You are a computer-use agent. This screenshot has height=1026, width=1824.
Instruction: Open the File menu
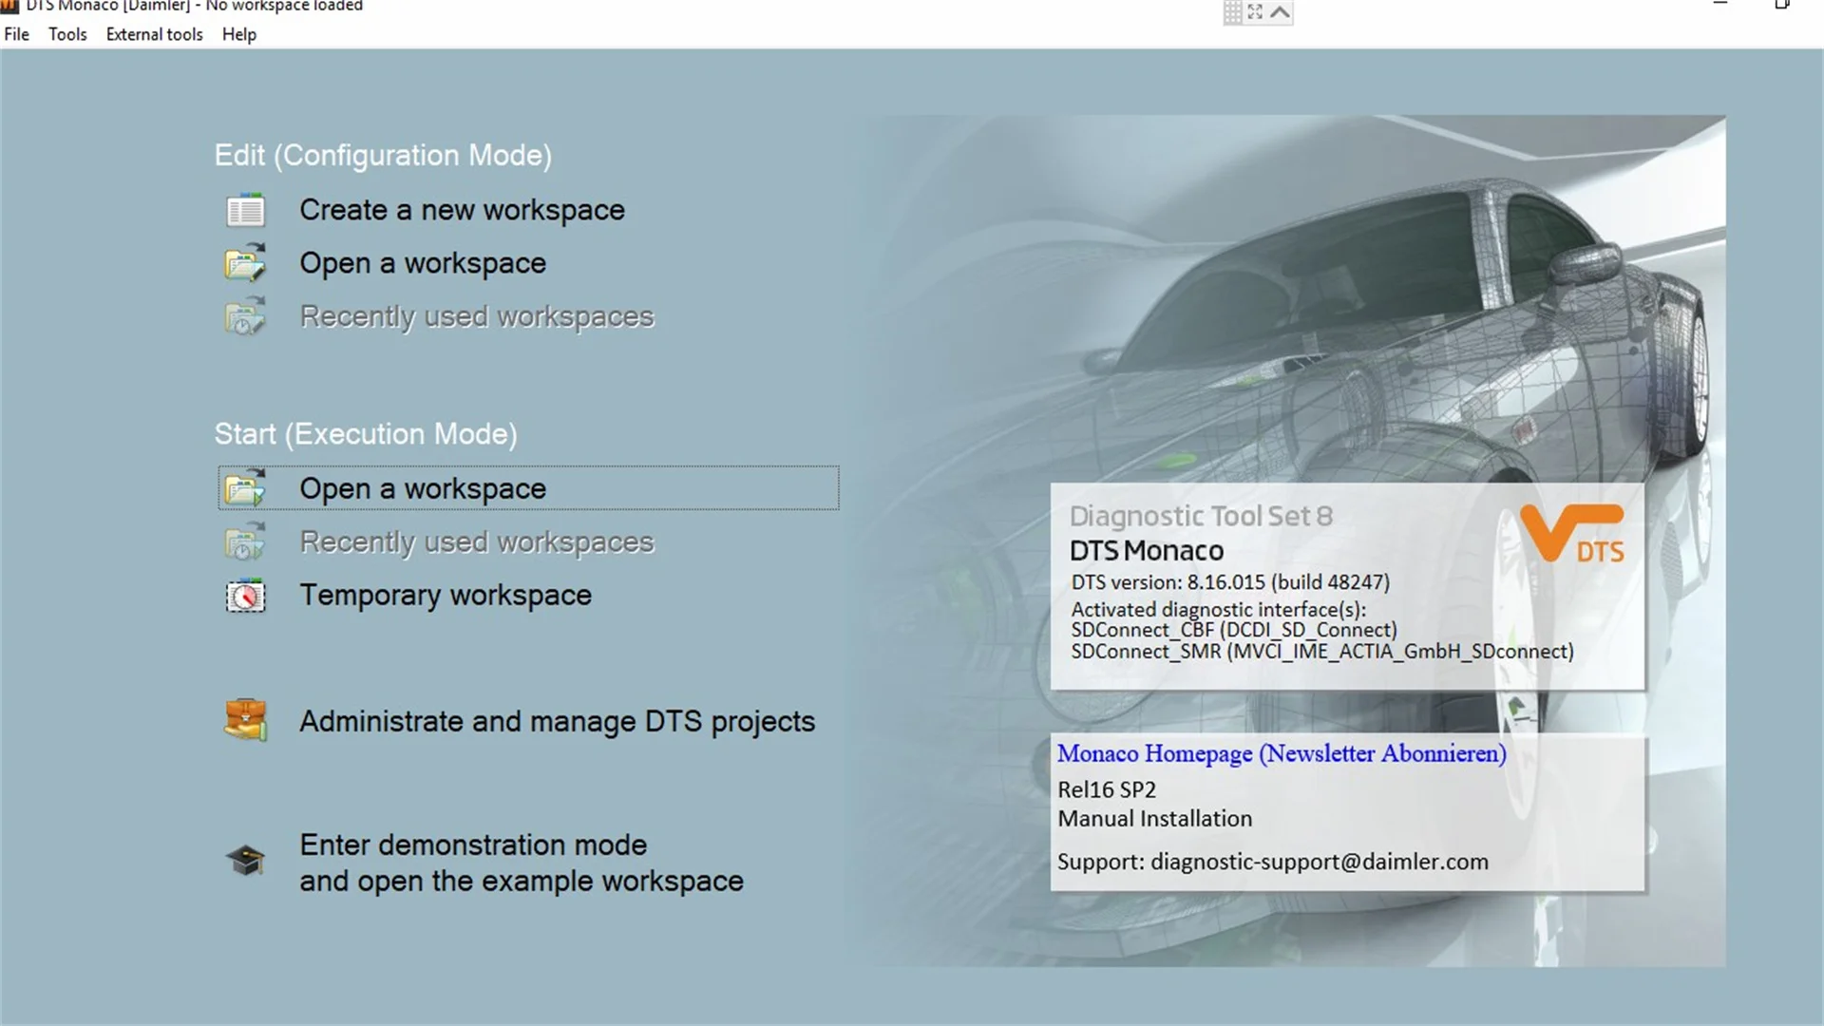[x=16, y=34]
